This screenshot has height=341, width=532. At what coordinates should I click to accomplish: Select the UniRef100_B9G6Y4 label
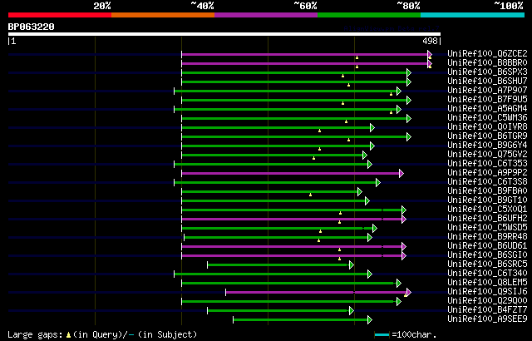click(x=487, y=146)
